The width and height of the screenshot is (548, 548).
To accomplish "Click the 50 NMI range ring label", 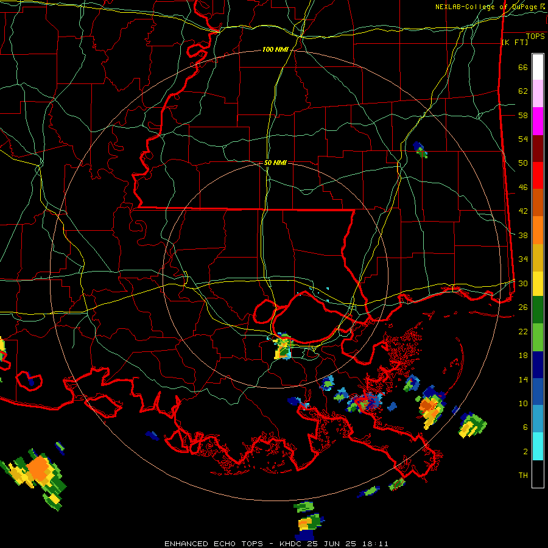I will 275,163.
